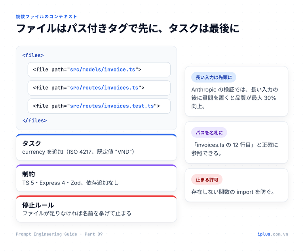304x252 pixels.
Task: Click the paragraph beginning Anthropic の検証では
Action: click(x=235, y=98)
